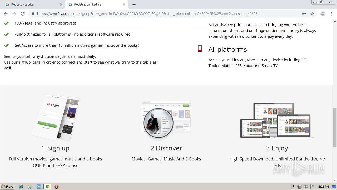The width and height of the screenshot is (337, 190).
Task: Click the Login screen illustration
Action: [x=56, y=118]
